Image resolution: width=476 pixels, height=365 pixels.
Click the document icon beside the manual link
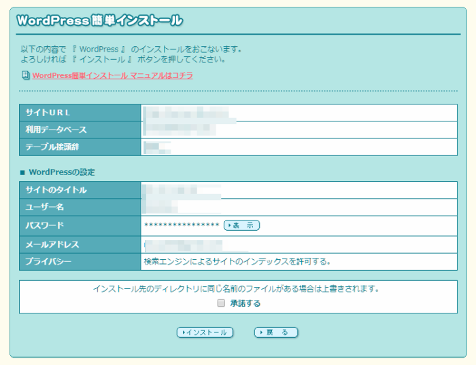(x=26, y=76)
